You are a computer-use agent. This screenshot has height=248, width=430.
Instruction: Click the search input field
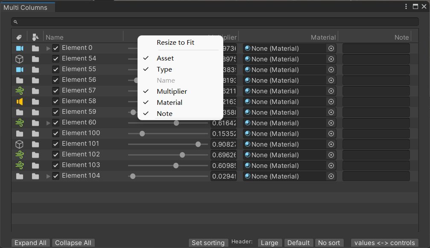tap(215, 22)
